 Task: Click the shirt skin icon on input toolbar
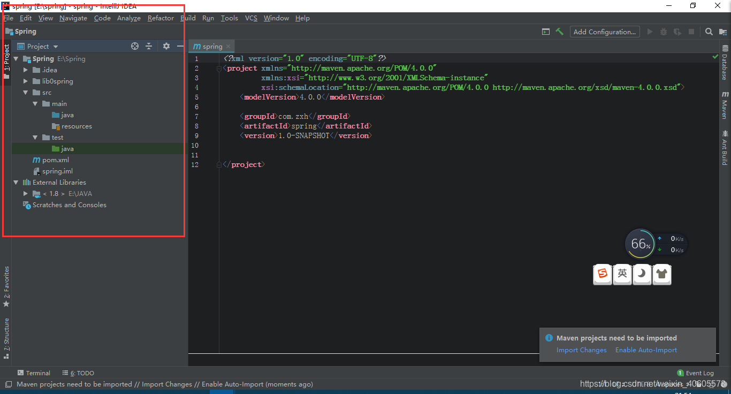click(662, 274)
